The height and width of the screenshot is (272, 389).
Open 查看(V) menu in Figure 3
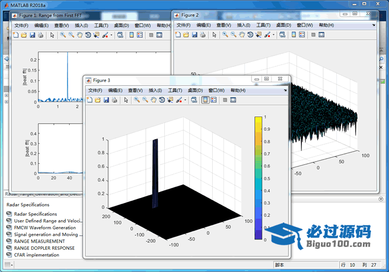135,90
